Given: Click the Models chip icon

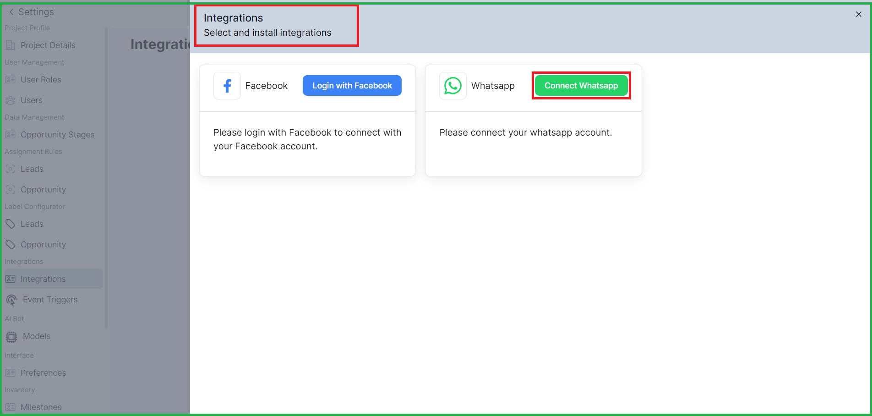Looking at the screenshot, I should click(11, 337).
